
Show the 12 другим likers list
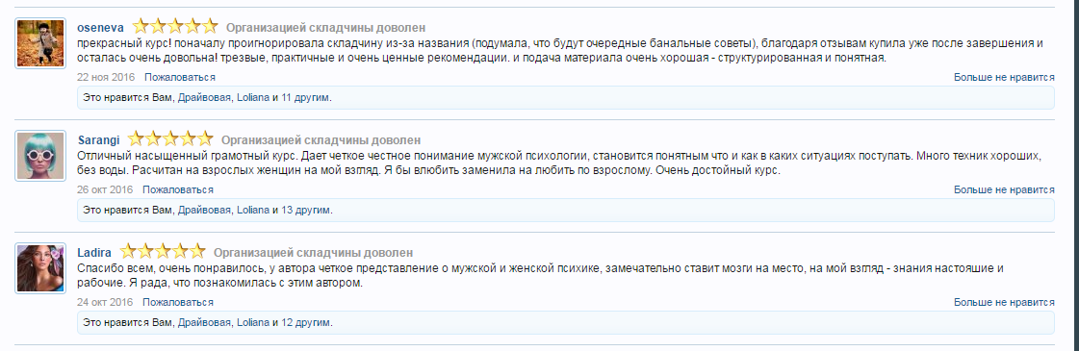click(305, 323)
